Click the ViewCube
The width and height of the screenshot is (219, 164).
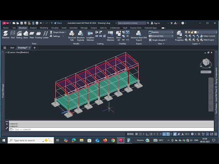[206, 63]
